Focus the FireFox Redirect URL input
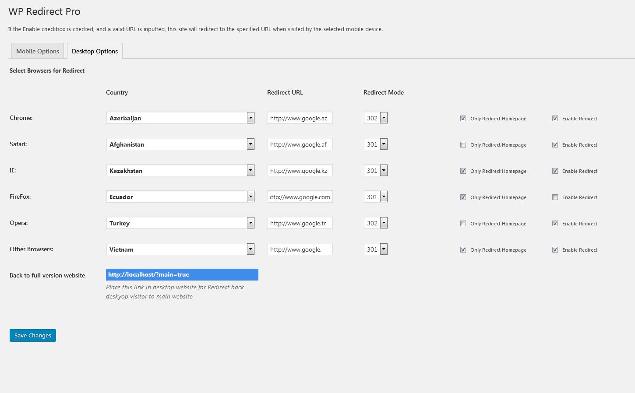Screen dimensions: 635x393 tap(300, 197)
